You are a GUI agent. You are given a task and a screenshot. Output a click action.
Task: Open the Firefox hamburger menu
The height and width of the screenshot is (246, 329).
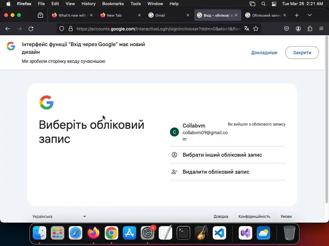[321, 29]
